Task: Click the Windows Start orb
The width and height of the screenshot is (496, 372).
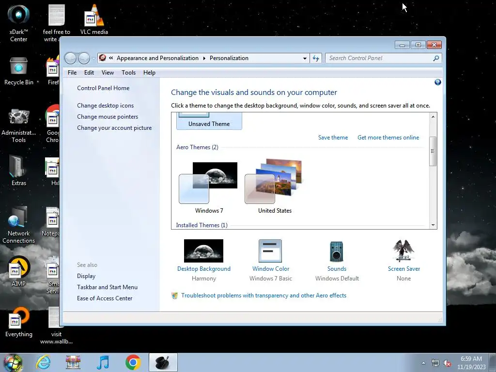Action: coord(13,362)
